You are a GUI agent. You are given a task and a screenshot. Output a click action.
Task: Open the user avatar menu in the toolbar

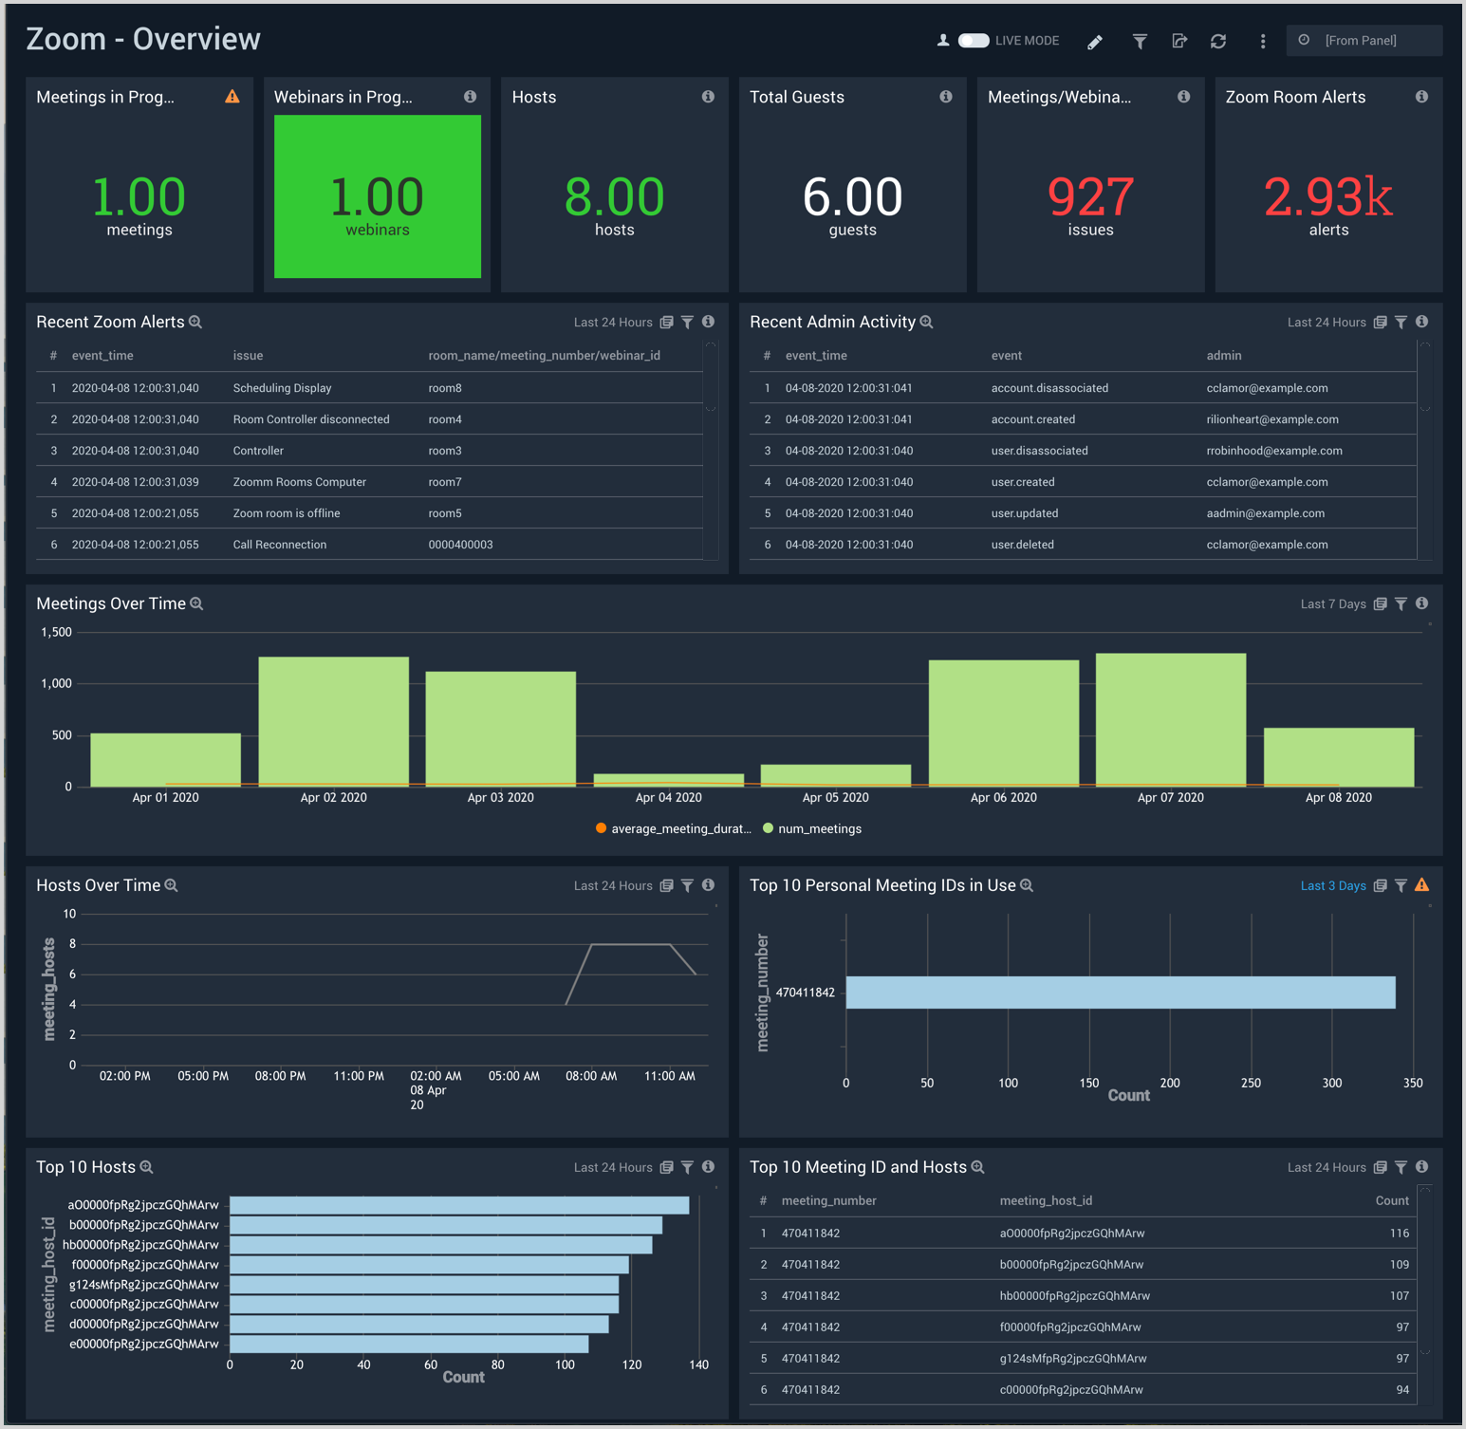(942, 41)
